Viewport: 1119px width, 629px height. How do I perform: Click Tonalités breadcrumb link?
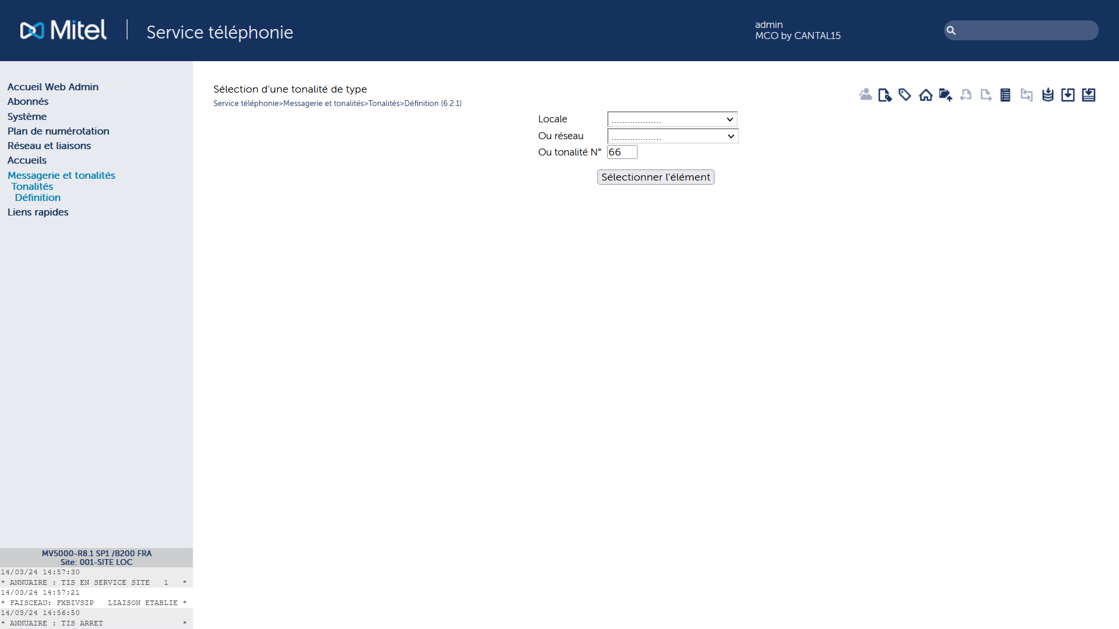click(x=384, y=103)
